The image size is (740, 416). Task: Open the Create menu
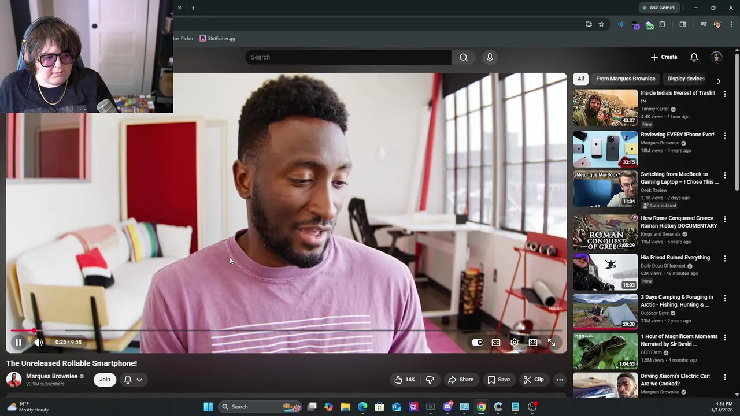pyautogui.click(x=664, y=57)
